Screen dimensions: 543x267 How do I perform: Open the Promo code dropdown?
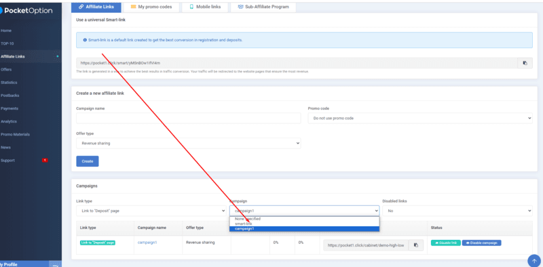coord(420,118)
